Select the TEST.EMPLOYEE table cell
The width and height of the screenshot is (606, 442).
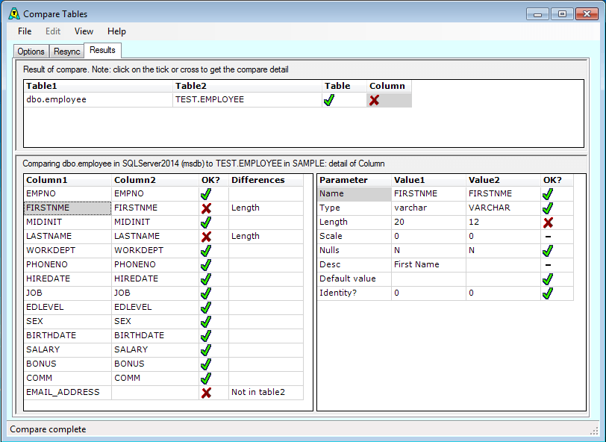[247, 100]
